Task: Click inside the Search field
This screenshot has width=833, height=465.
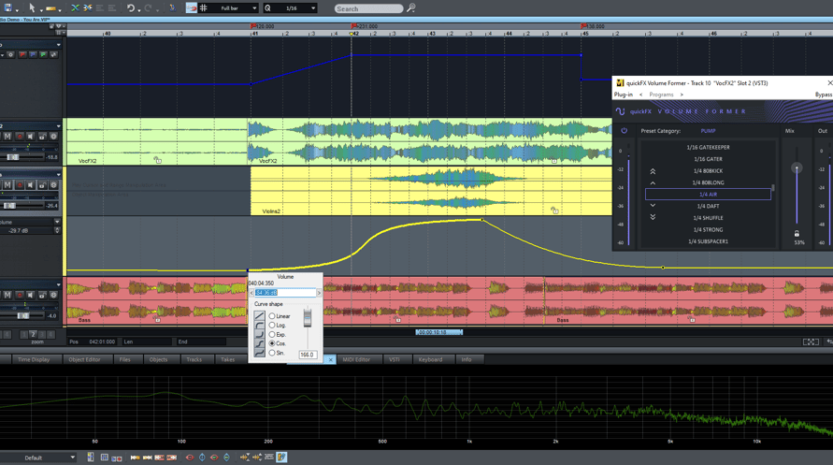Action: [368, 8]
